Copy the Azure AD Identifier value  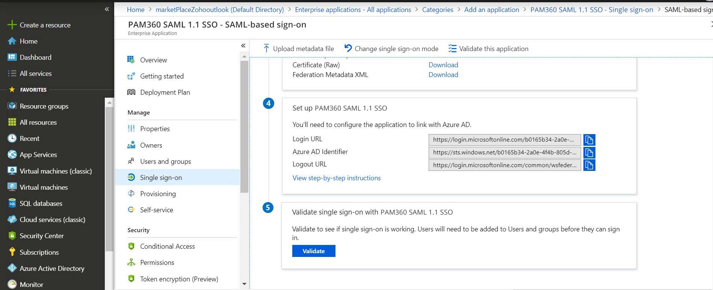click(x=589, y=153)
